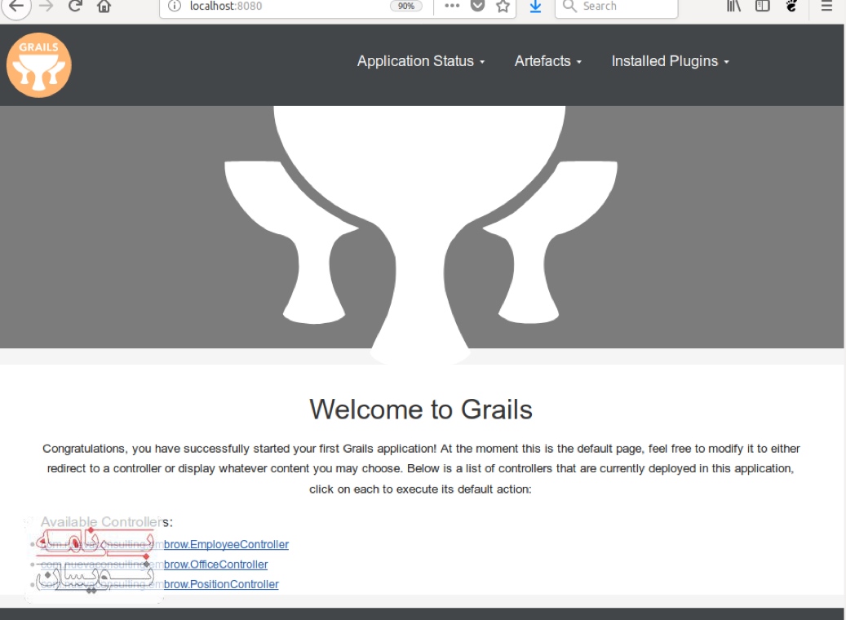The height and width of the screenshot is (620, 846).
Task: Click the Pocket save icon
Action: pyautogui.click(x=478, y=7)
